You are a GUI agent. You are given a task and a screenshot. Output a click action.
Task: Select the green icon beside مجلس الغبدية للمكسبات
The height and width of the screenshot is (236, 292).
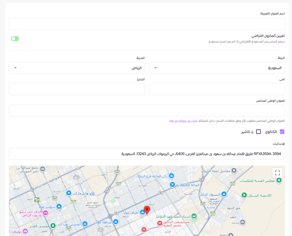(x=279, y=180)
